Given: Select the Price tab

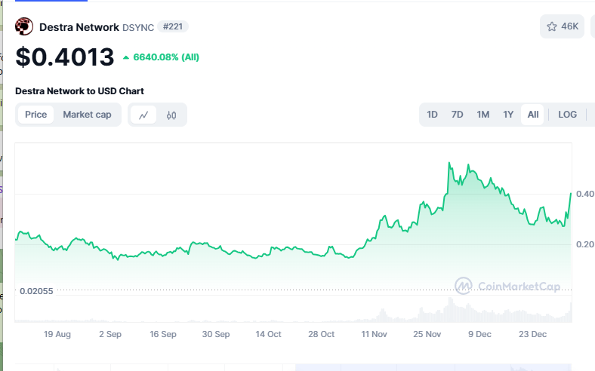Looking at the screenshot, I should (36, 115).
